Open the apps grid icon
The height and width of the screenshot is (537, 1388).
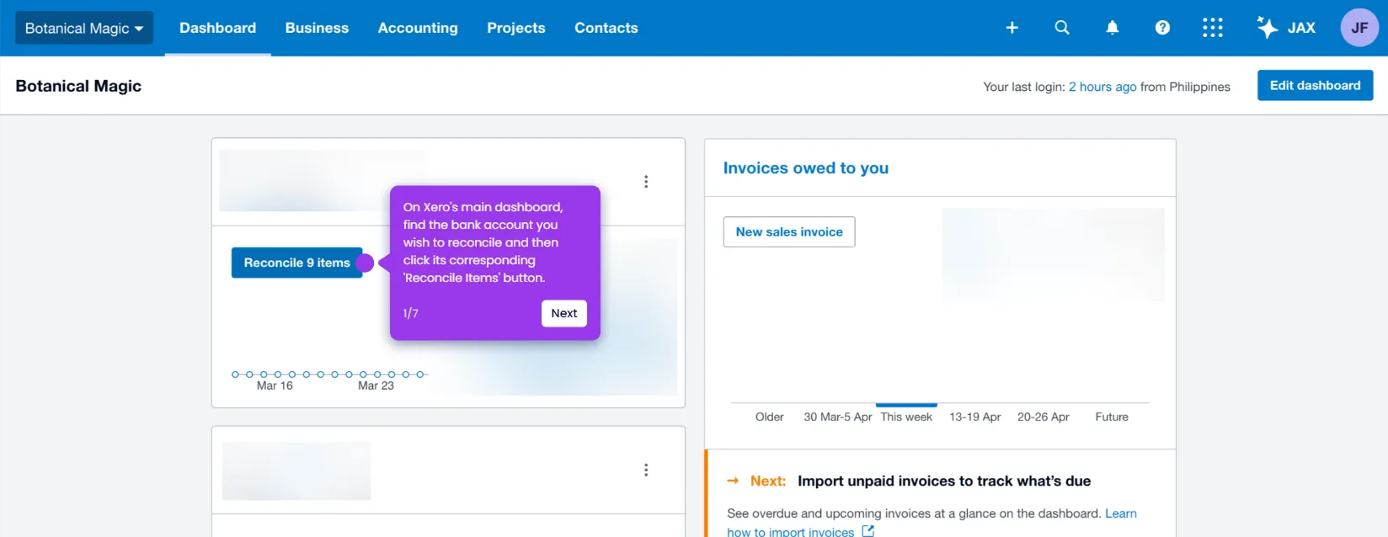pos(1213,28)
